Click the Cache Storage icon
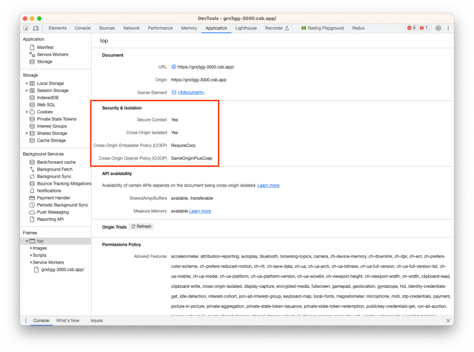 [x=32, y=140]
